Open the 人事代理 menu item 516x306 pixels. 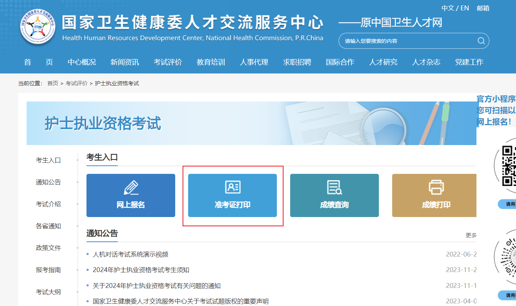point(254,62)
